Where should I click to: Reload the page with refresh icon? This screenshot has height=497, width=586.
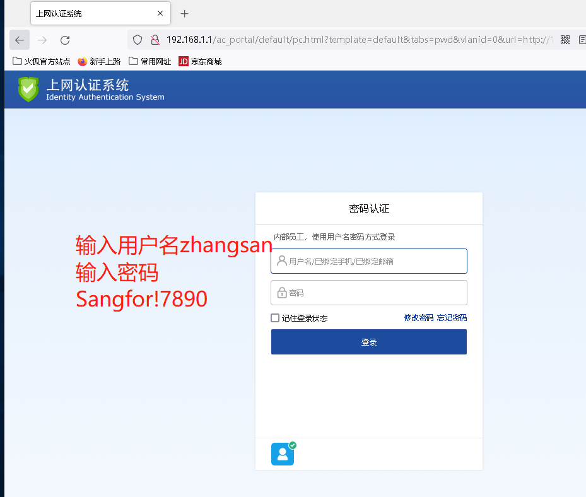[65, 40]
